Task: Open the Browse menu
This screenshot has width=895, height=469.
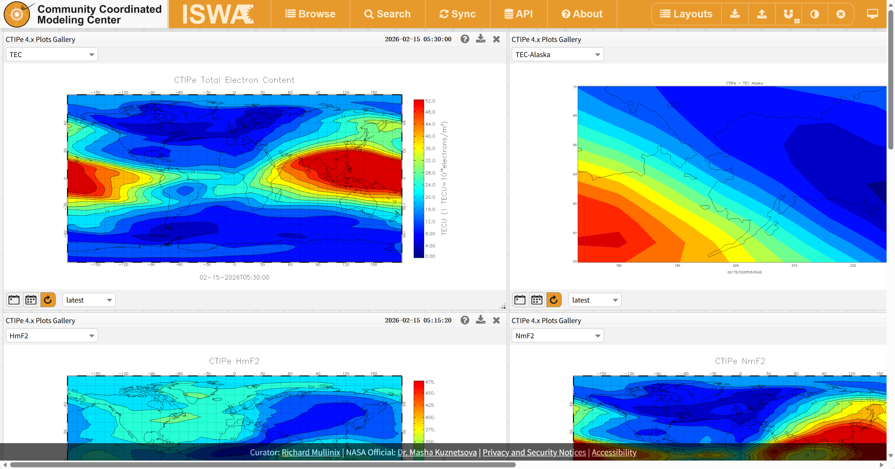Action: click(x=310, y=14)
